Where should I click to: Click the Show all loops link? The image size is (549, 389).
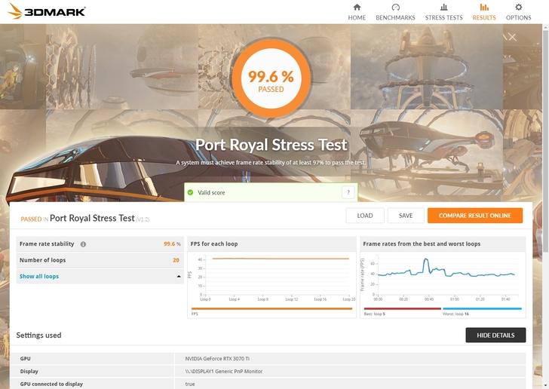click(39, 276)
